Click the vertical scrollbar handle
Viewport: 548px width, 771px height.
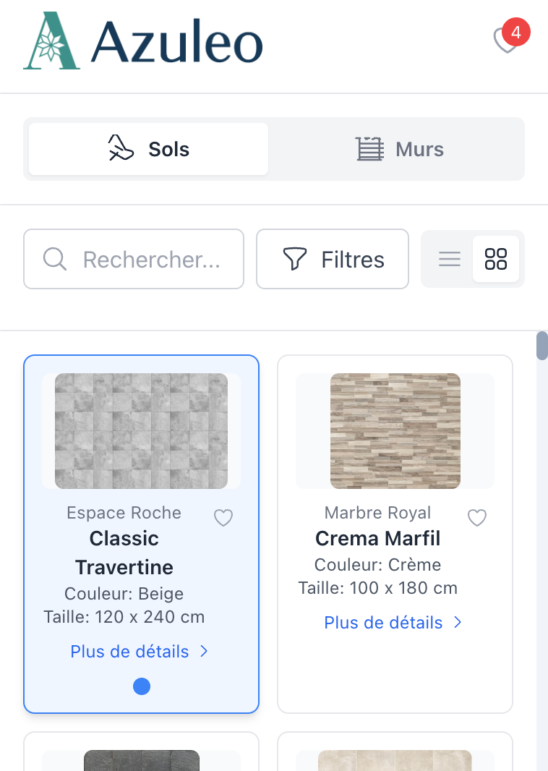[x=541, y=346]
